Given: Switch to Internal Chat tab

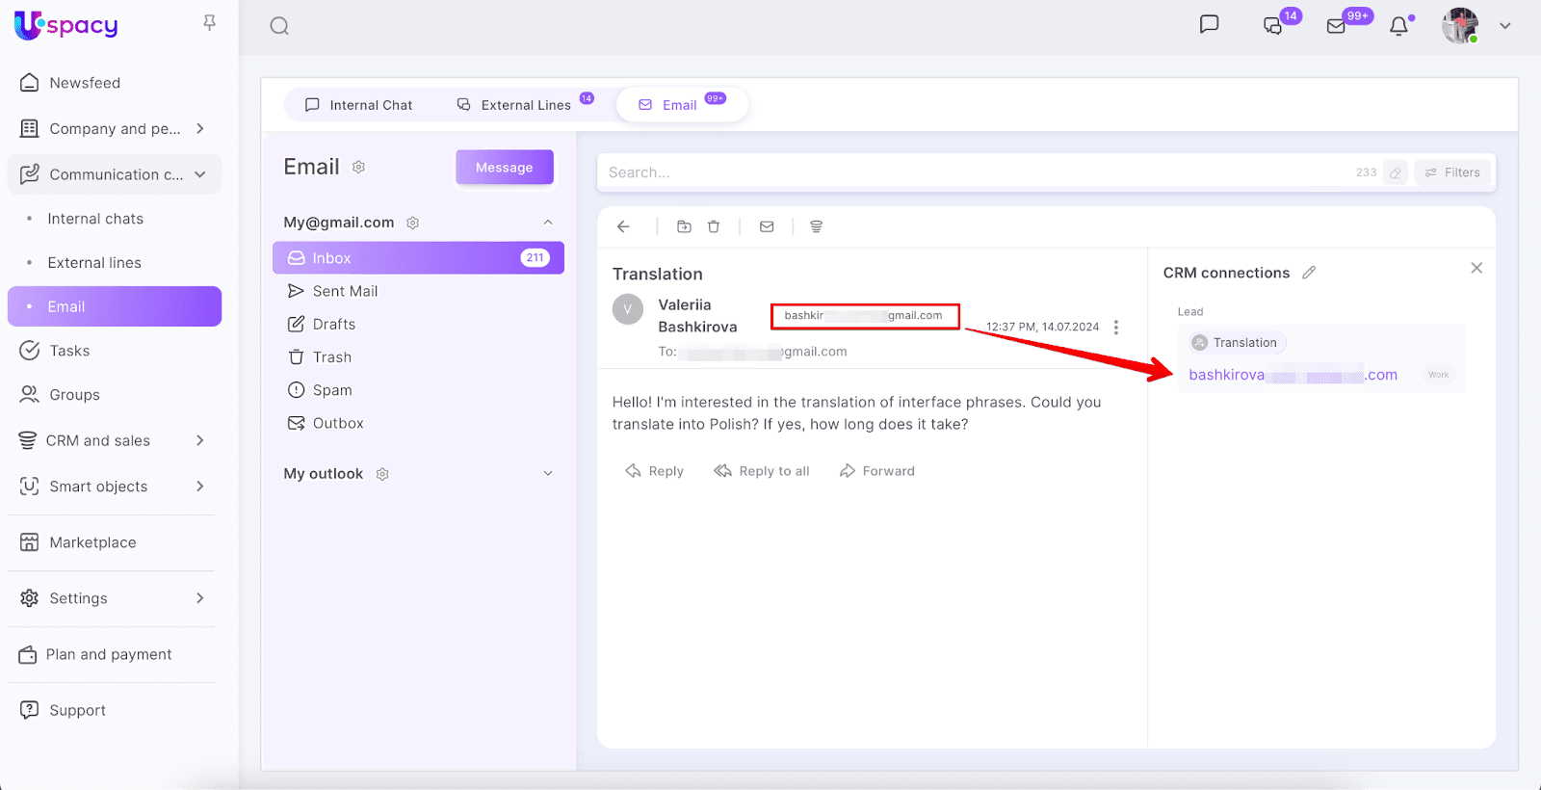Looking at the screenshot, I should coord(358,105).
